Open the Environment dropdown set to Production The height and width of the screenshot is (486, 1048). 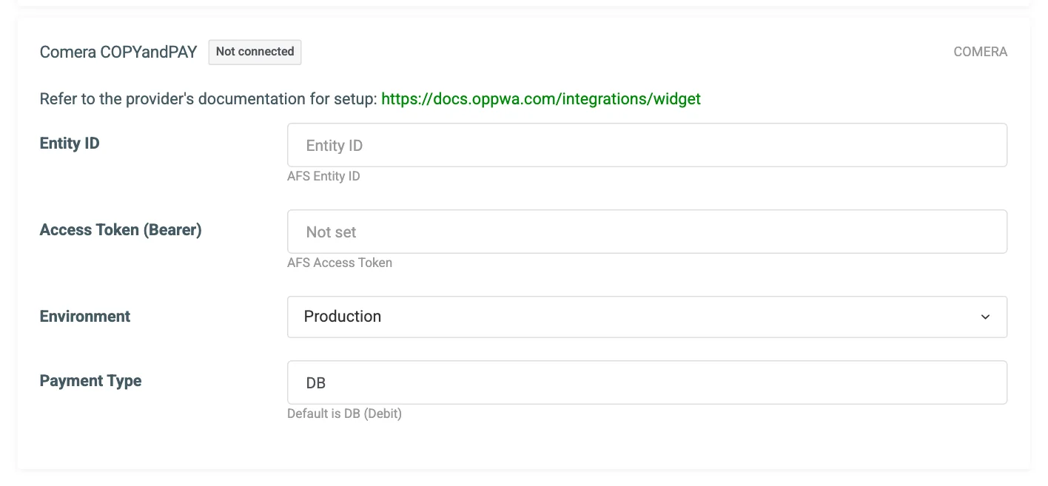click(647, 317)
